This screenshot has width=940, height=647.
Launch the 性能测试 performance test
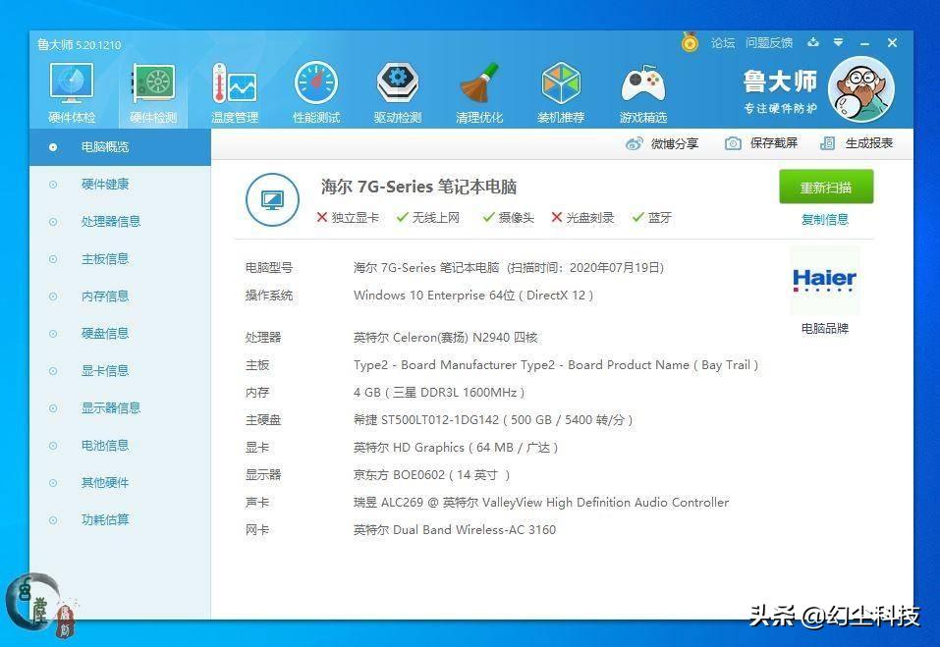click(x=315, y=88)
